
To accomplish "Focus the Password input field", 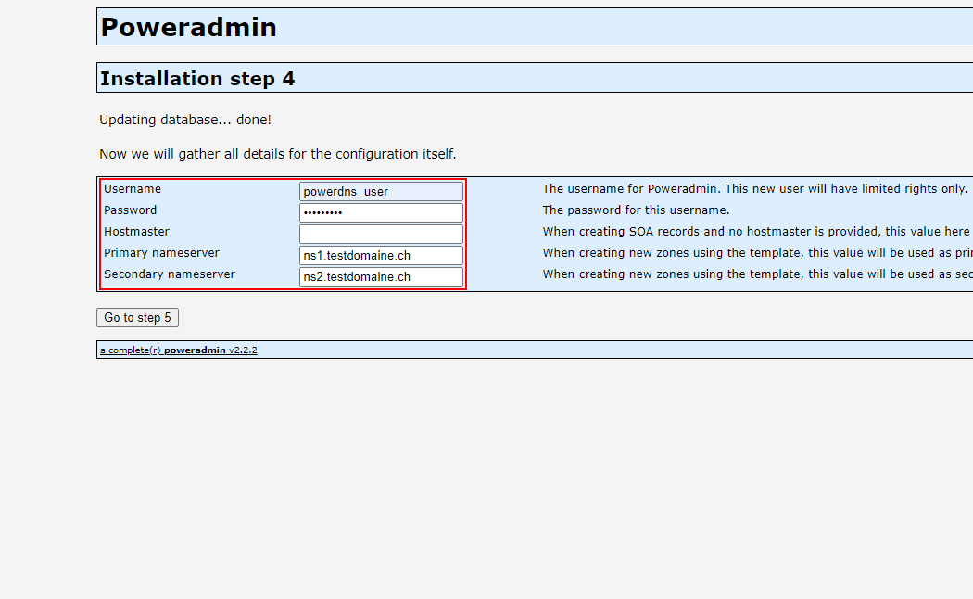I will point(381,212).
